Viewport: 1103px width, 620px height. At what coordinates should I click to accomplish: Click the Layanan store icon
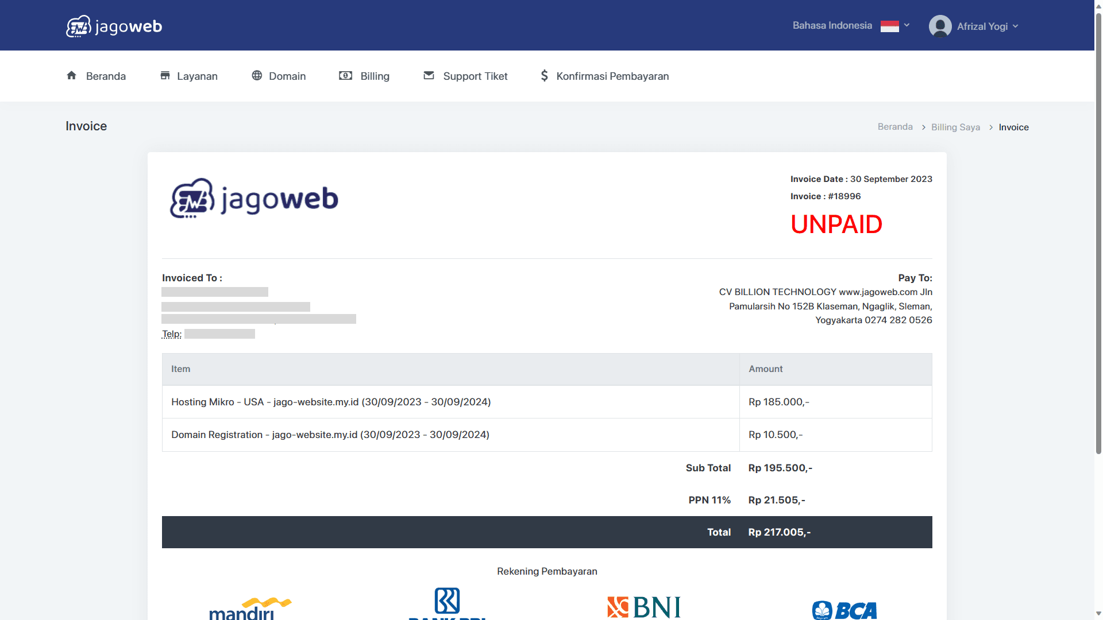(165, 75)
